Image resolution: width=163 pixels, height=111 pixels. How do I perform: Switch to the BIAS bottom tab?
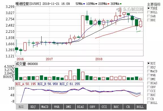tap(81, 107)
